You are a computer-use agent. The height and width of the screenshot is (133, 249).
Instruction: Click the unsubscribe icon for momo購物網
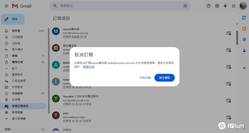click(229, 33)
